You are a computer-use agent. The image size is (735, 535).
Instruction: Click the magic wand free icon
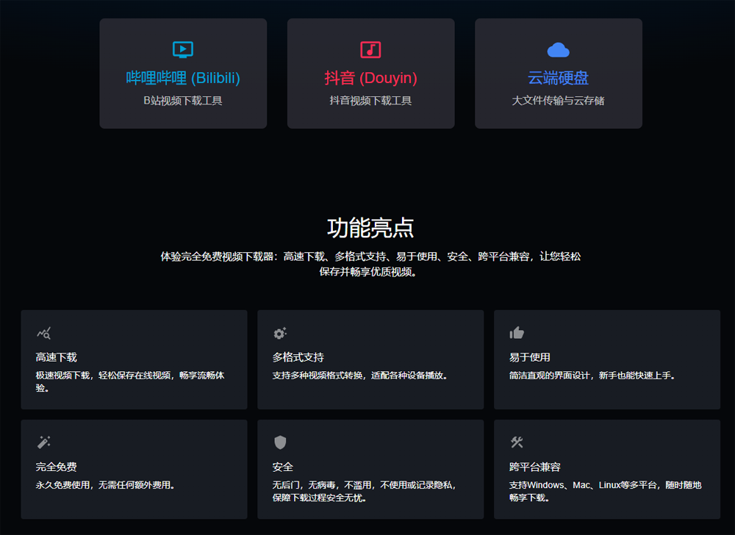click(43, 442)
